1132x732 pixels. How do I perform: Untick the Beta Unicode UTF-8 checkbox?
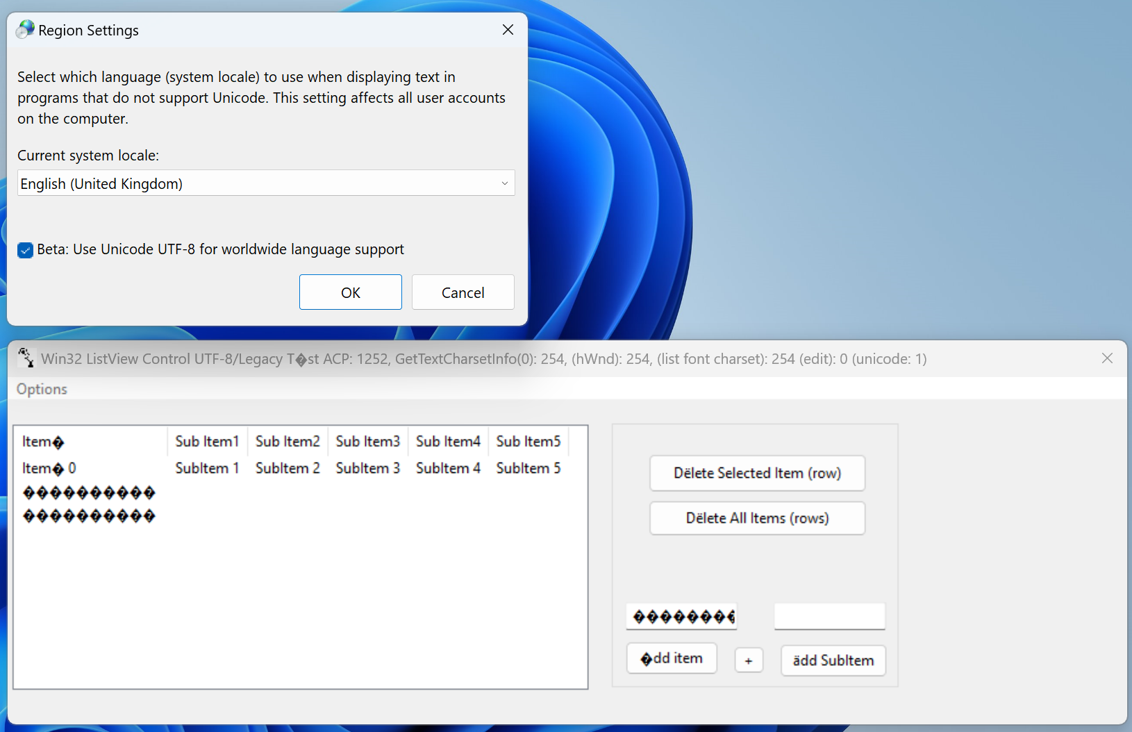point(26,250)
